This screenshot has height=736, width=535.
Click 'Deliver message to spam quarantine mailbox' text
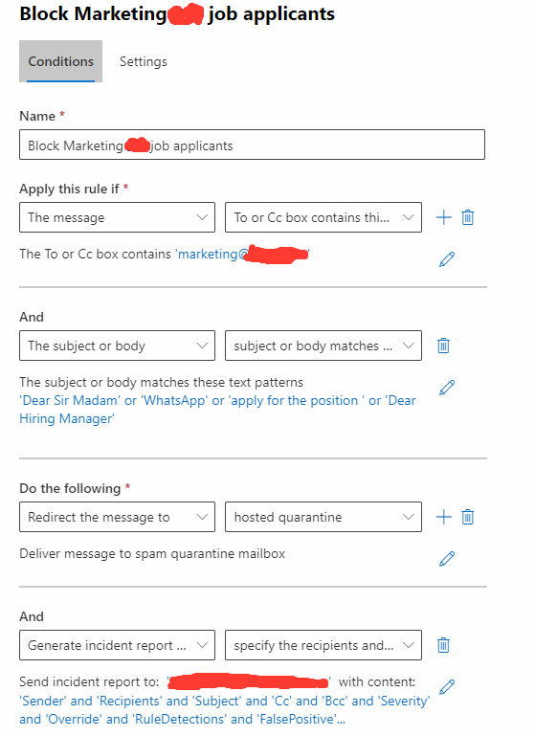point(152,553)
